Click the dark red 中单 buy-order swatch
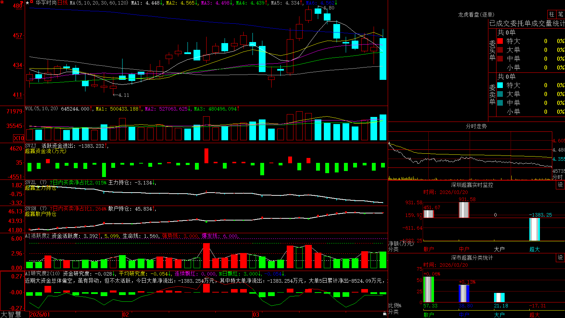 500,59
